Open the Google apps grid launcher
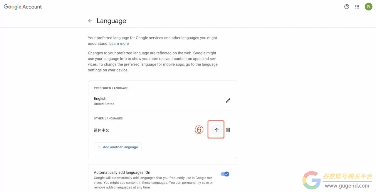The image size is (376, 192). (x=357, y=7)
